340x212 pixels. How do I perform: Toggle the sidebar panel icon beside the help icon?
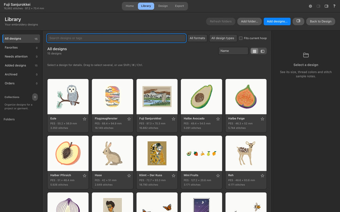(x=326, y=6)
